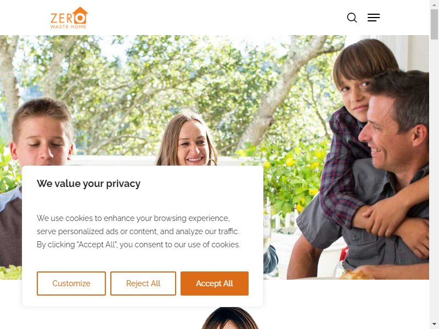Click the "We value your privacy" heading

88,184
